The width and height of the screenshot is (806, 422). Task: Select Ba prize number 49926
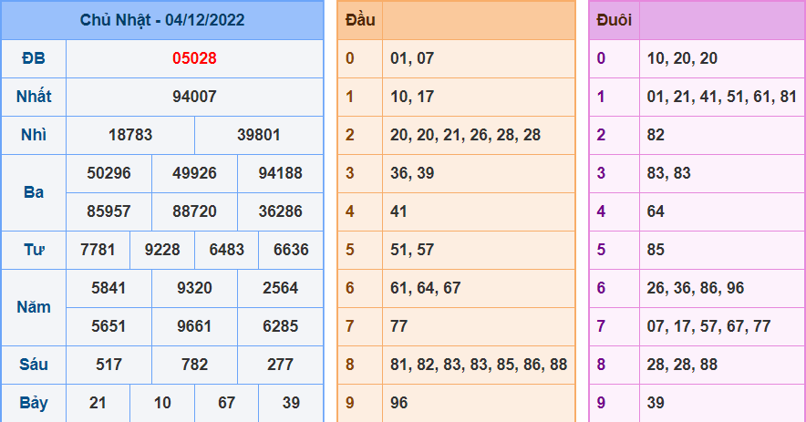click(194, 172)
